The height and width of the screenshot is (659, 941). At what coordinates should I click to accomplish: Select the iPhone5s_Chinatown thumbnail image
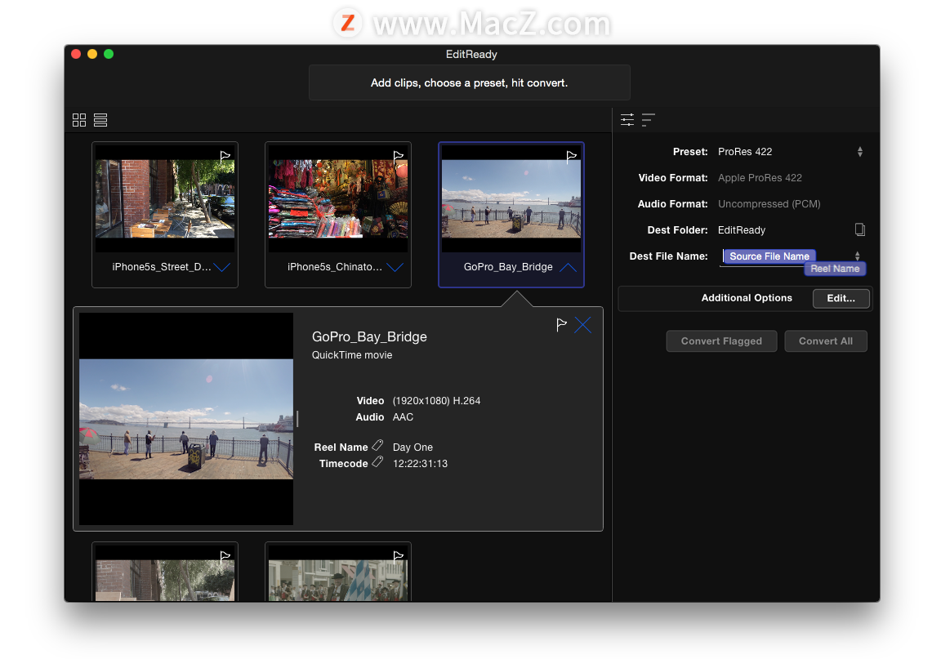(338, 198)
